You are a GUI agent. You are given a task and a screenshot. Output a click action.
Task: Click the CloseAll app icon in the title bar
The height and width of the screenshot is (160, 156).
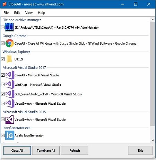click(x=5, y=4)
